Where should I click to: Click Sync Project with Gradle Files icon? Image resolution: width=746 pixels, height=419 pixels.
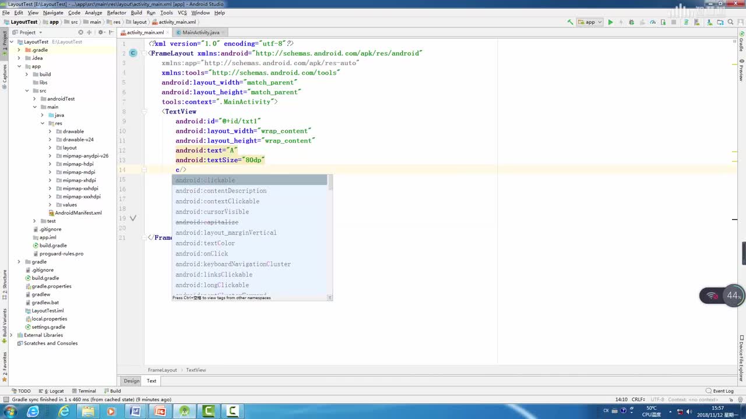(x=687, y=22)
